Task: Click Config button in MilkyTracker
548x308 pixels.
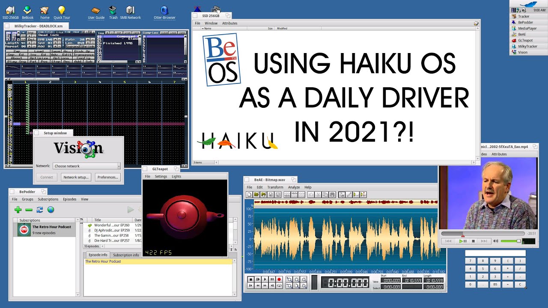Action: click(84, 58)
